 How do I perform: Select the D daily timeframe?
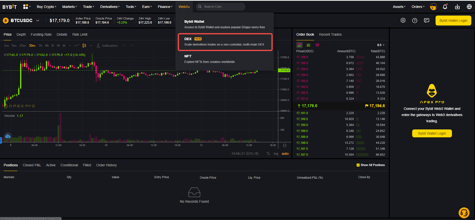pyautogui.click(x=53, y=46)
